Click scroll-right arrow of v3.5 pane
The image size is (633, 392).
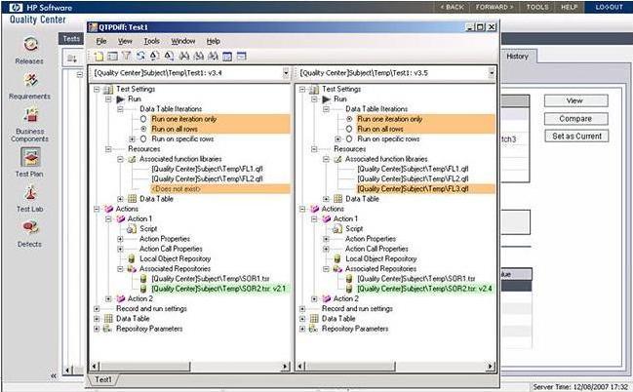point(490,367)
